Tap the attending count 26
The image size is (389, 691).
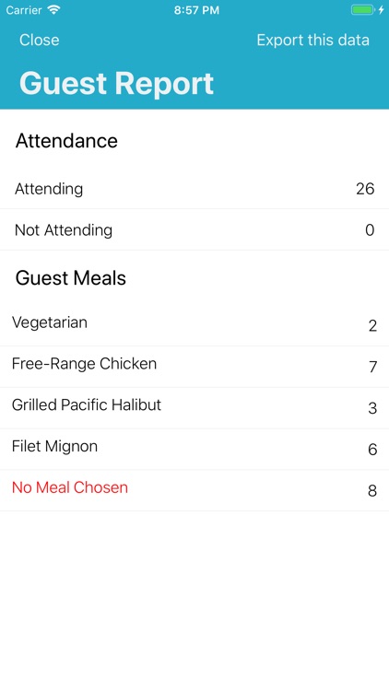[x=365, y=189]
